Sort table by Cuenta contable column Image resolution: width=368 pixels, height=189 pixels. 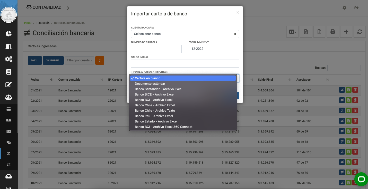coord(80,80)
